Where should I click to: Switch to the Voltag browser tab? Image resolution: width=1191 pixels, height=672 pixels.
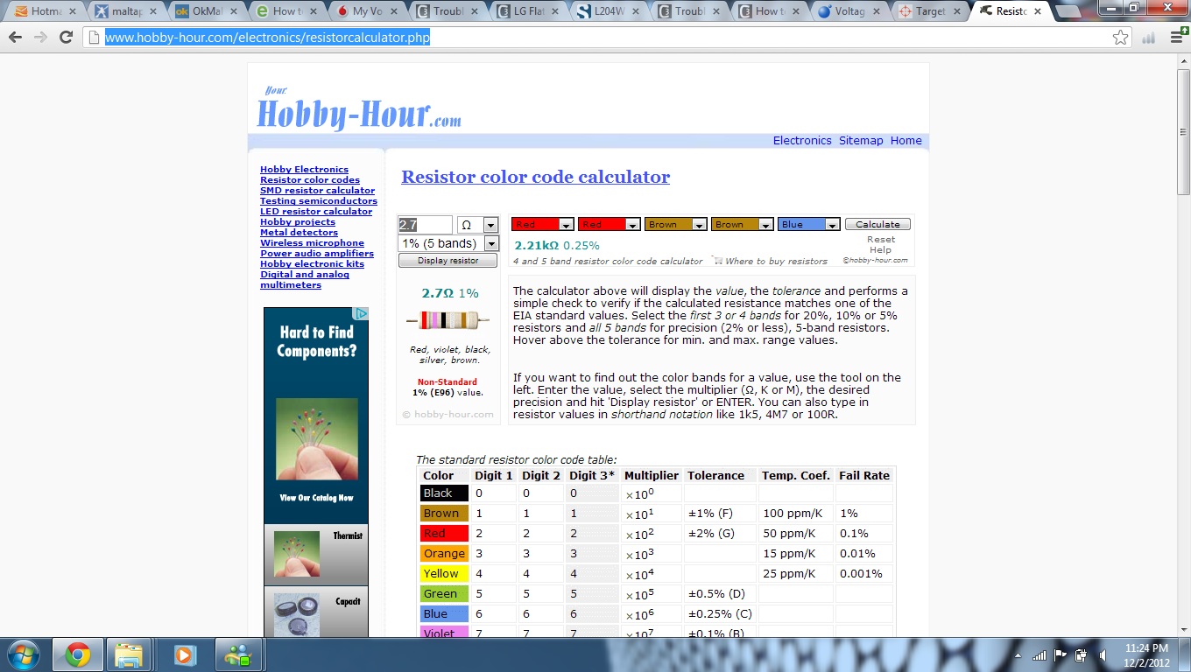pyautogui.click(x=850, y=12)
